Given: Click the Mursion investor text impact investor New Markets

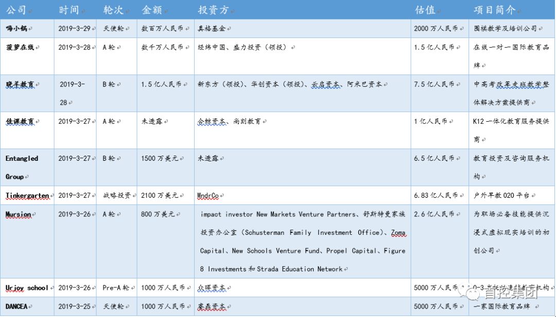Looking at the screenshot, I should [x=303, y=241].
